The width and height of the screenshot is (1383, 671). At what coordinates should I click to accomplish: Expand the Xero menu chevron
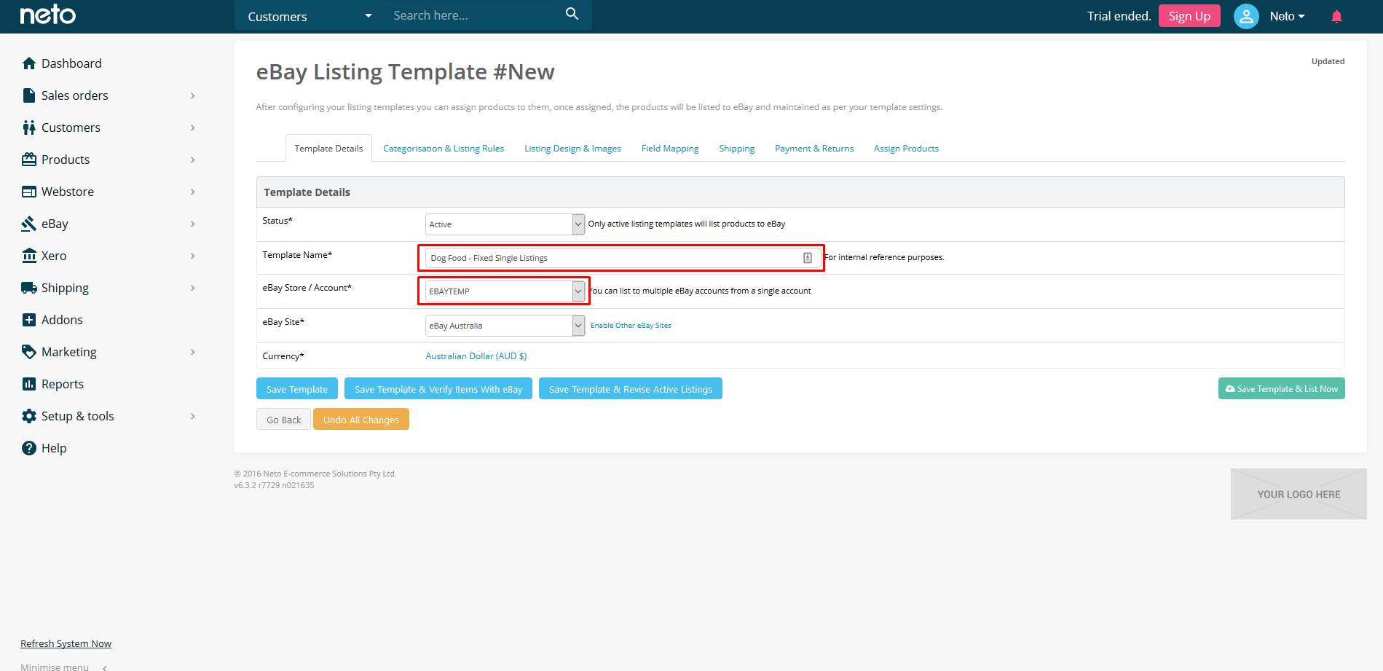pyautogui.click(x=193, y=256)
